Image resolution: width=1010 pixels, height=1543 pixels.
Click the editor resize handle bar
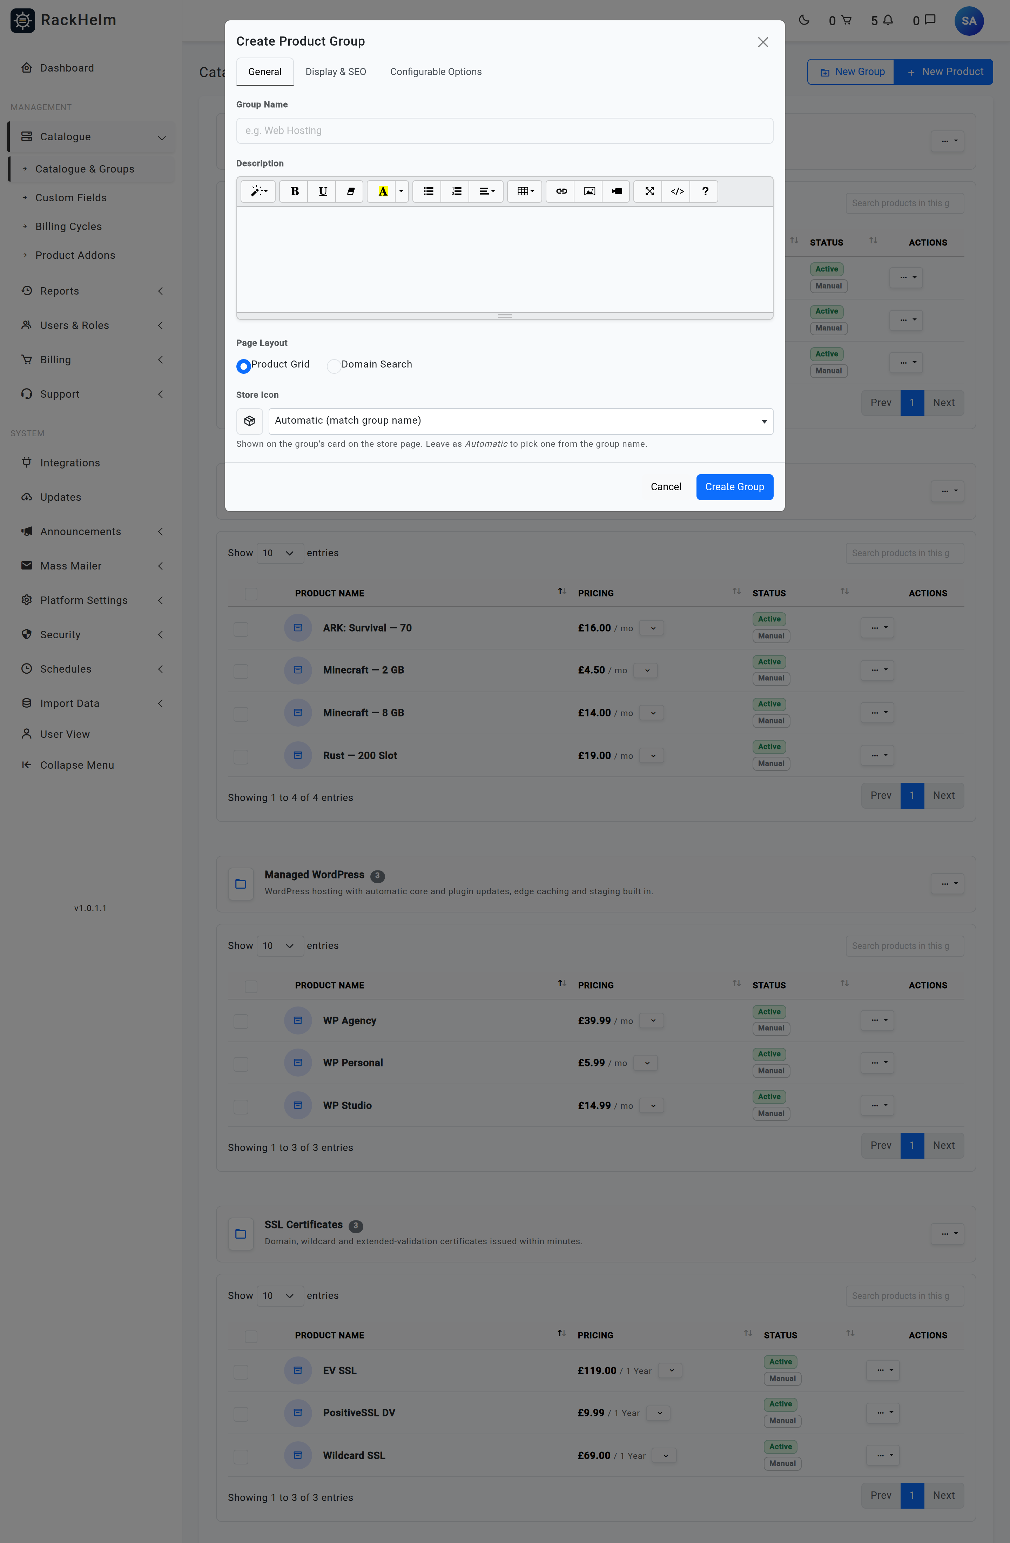click(x=505, y=316)
